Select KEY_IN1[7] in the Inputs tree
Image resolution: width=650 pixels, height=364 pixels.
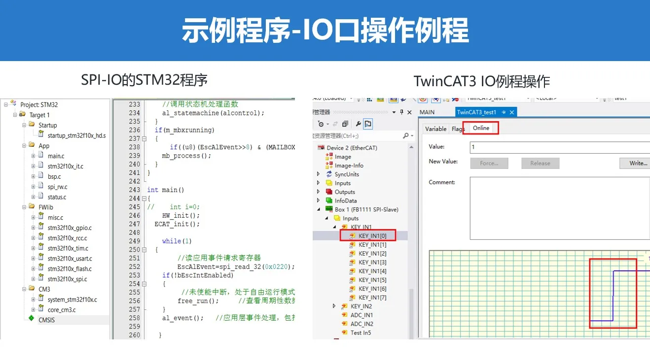372,298
